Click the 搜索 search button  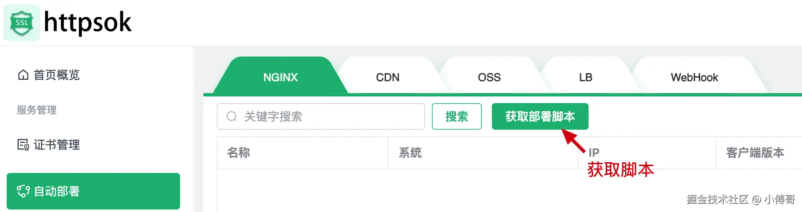[x=457, y=116]
